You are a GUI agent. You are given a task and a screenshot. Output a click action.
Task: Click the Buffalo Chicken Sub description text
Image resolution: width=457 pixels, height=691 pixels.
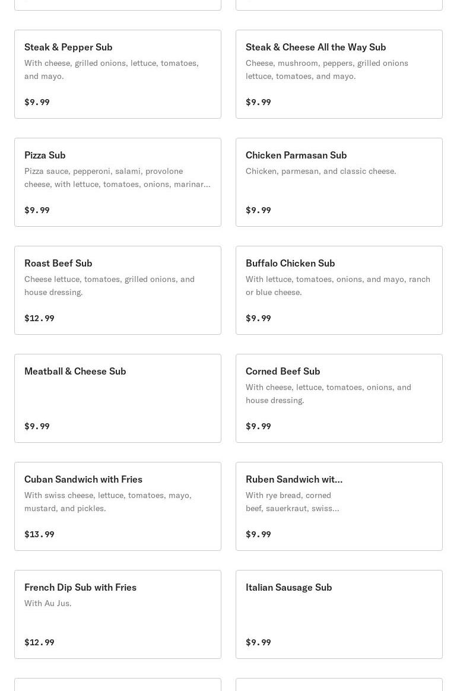point(338,286)
